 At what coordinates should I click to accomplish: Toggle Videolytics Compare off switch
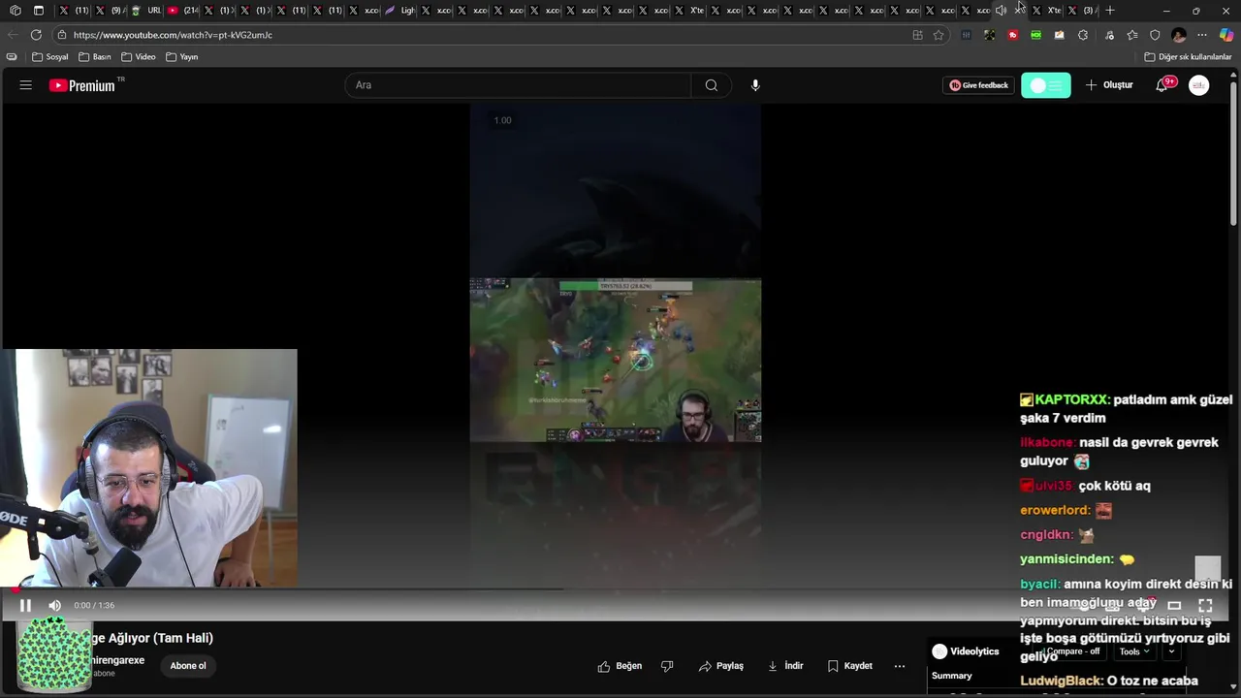(1071, 651)
